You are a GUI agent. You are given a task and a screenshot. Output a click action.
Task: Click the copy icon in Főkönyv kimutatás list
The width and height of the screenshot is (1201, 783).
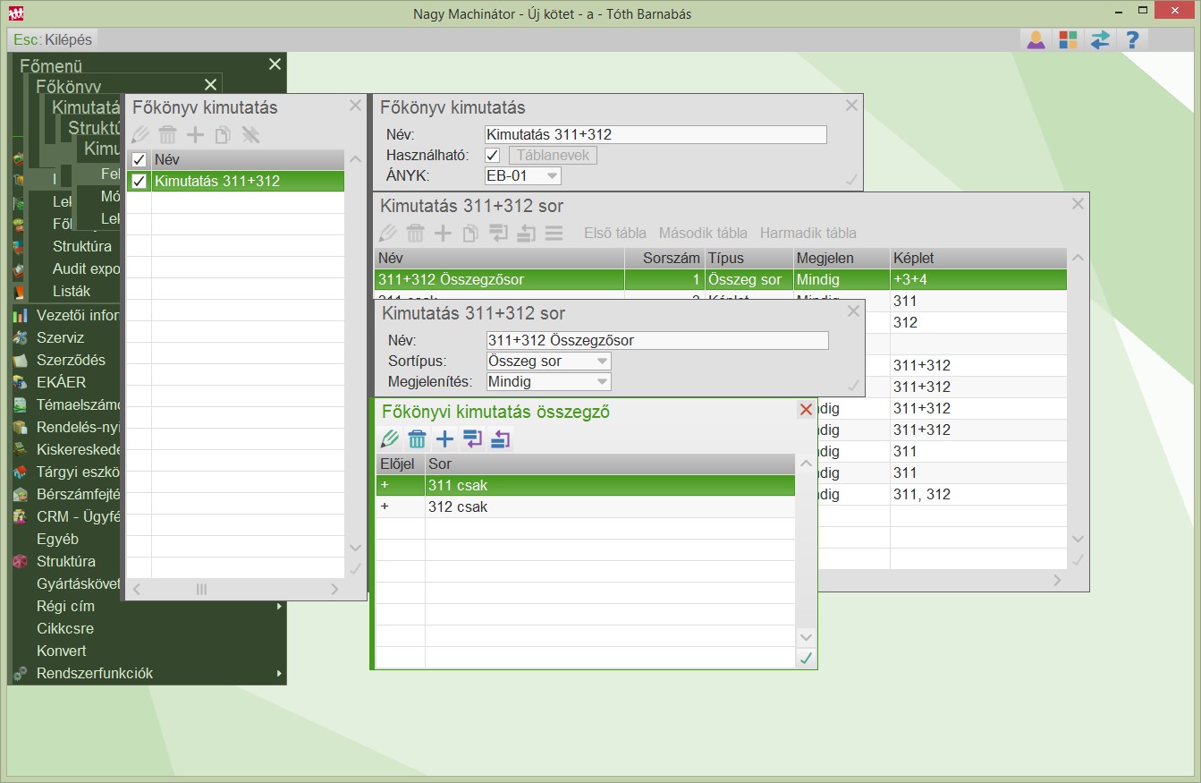click(223, 135)
